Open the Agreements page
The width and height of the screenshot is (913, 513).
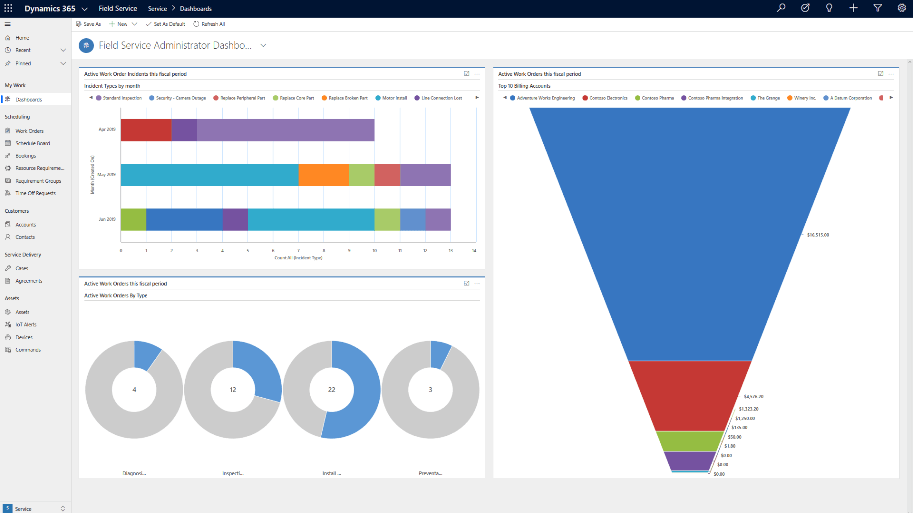[x=29, y=281]
